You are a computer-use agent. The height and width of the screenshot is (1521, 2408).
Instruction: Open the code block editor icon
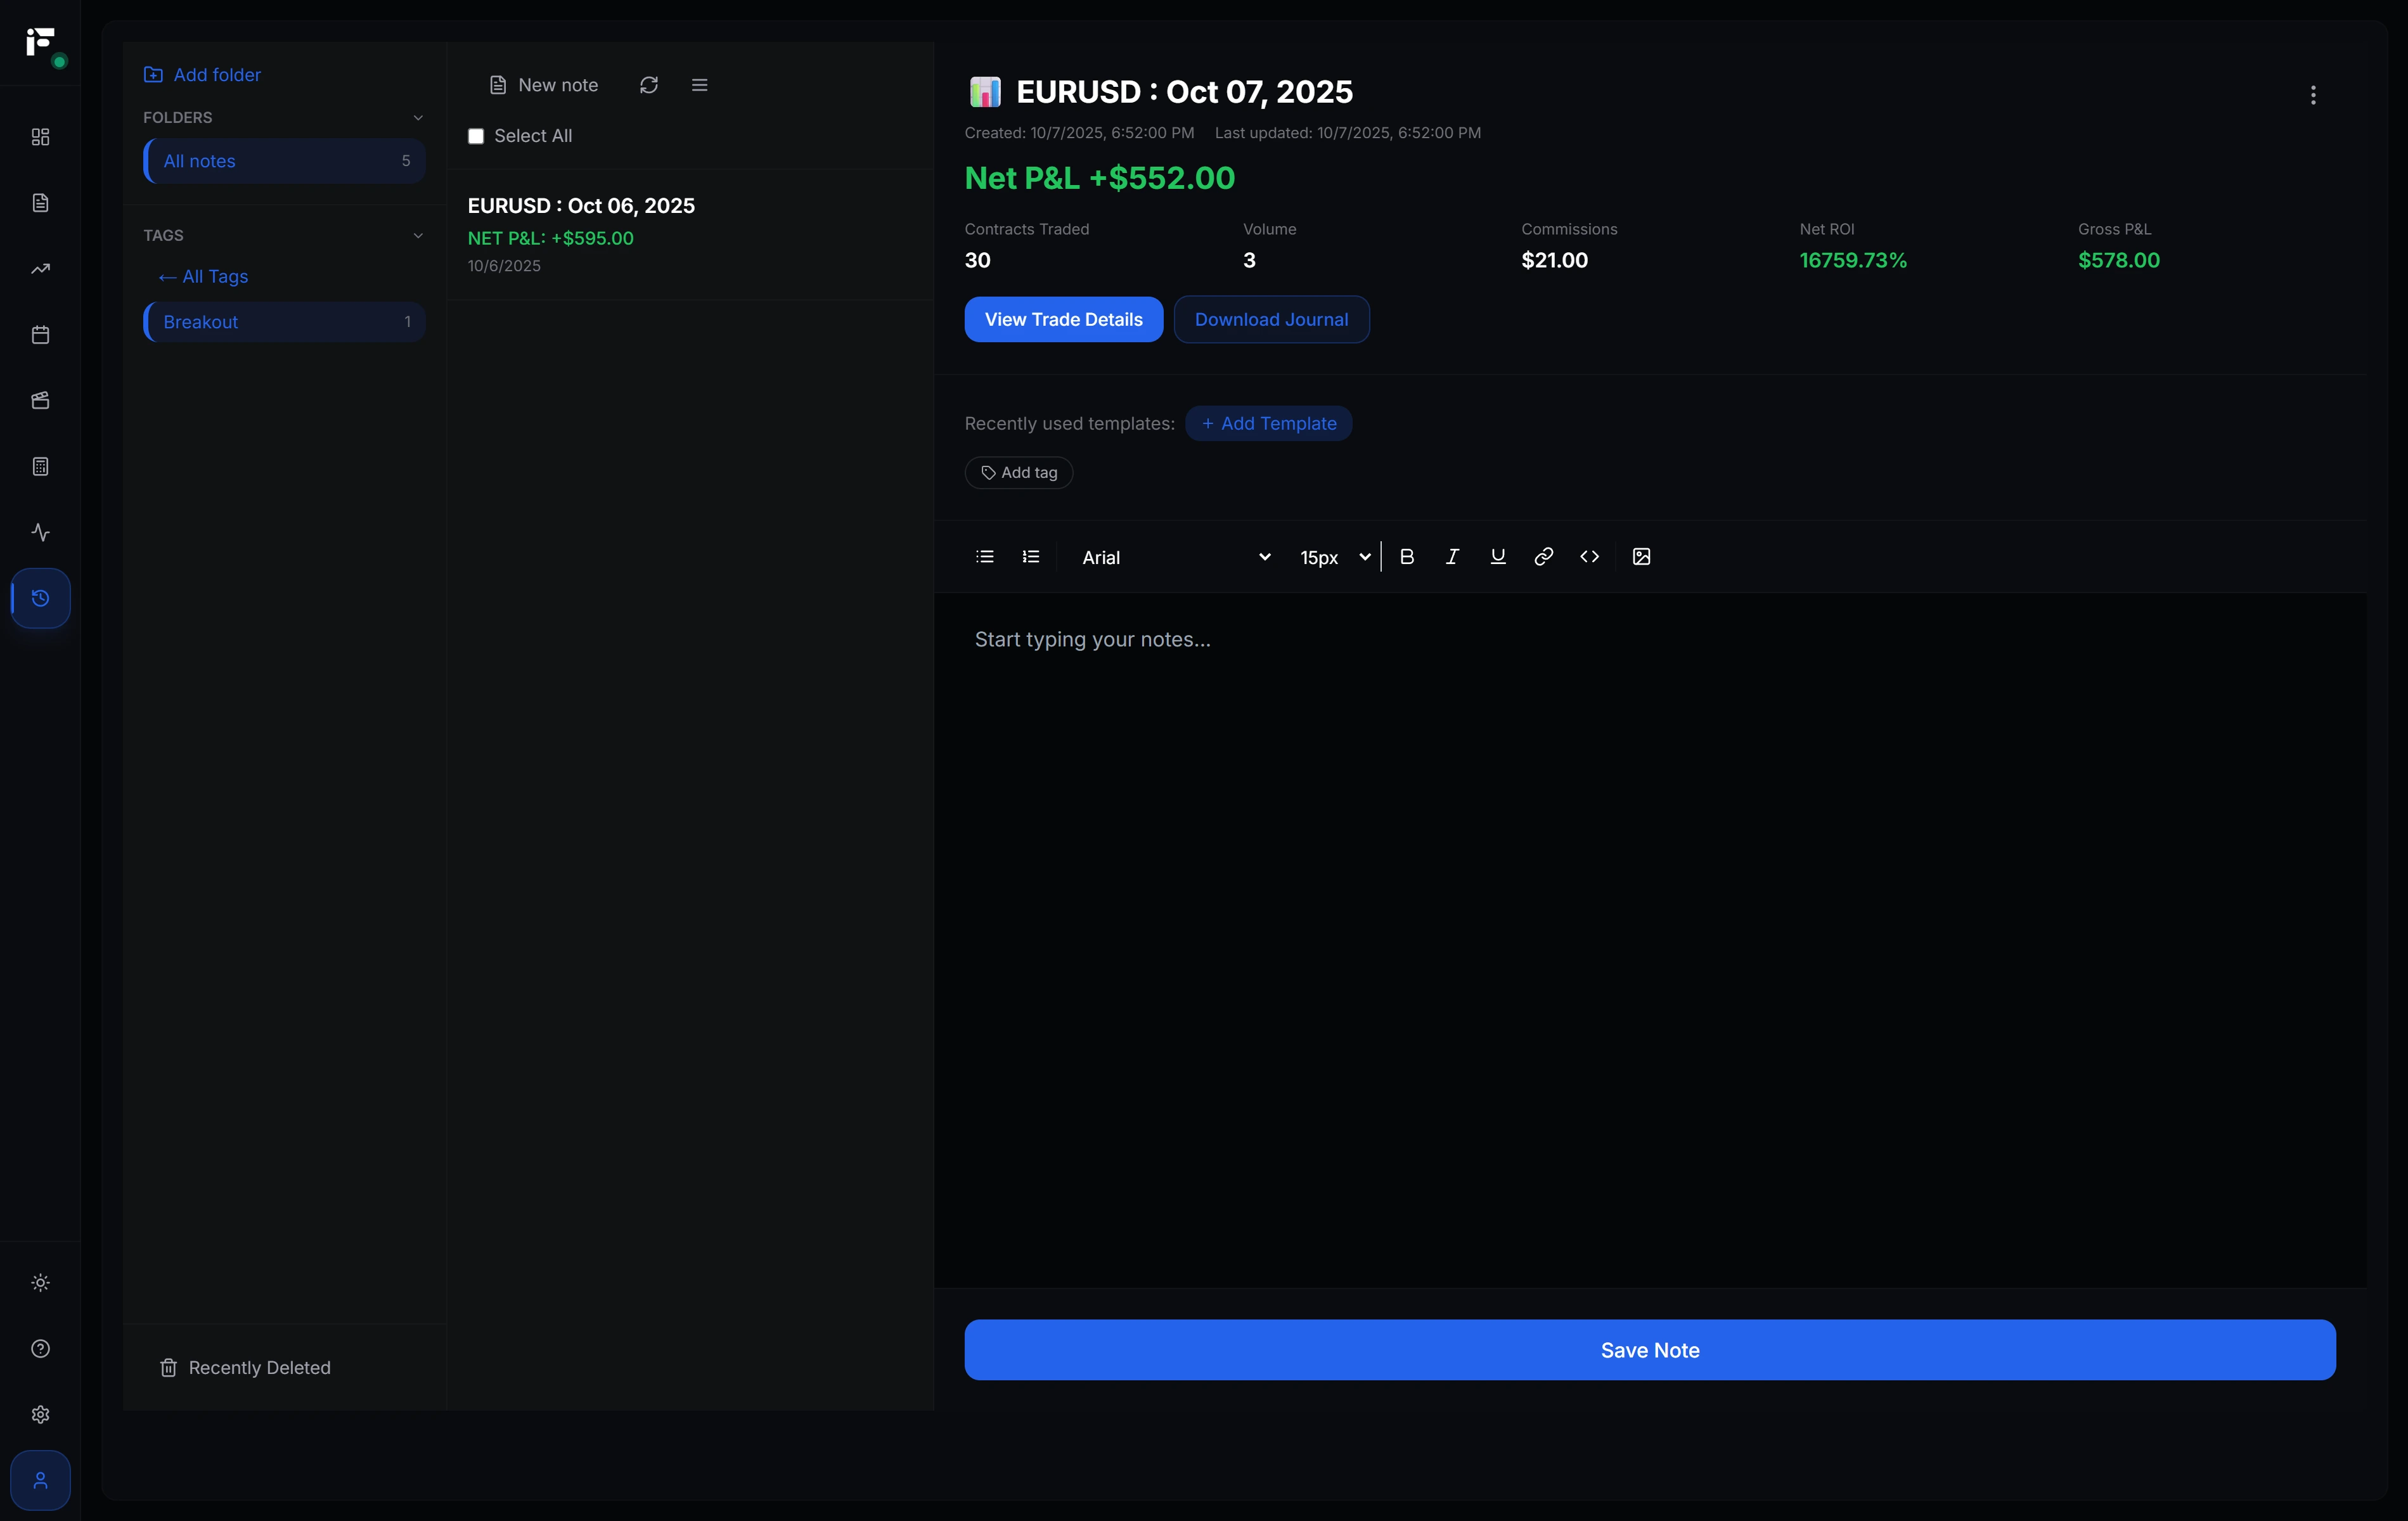click(x=1588, y=557)
